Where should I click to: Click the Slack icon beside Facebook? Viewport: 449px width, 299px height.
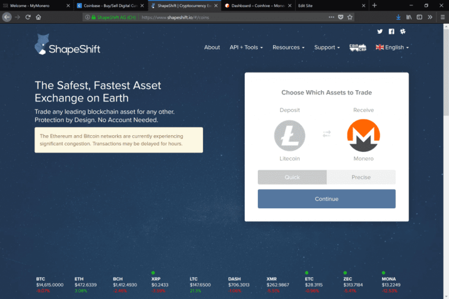[x=403, y=31]
